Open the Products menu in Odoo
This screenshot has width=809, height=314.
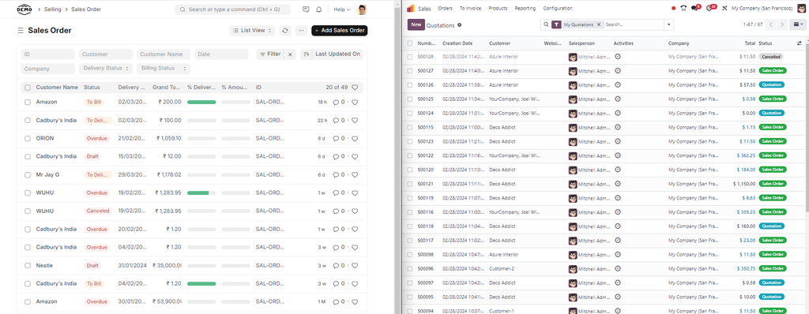click(x=498, y=8)
